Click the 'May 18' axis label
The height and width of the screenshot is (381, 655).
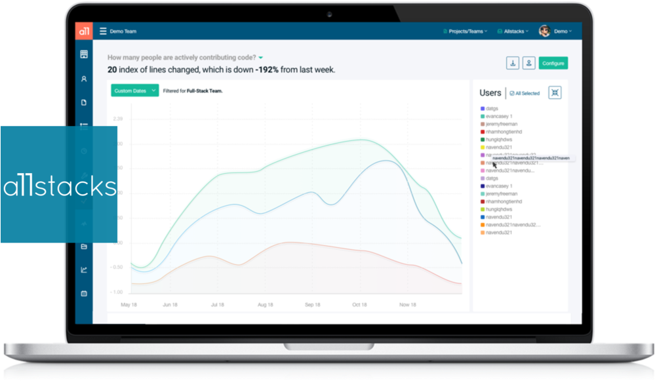coord(129,304)
